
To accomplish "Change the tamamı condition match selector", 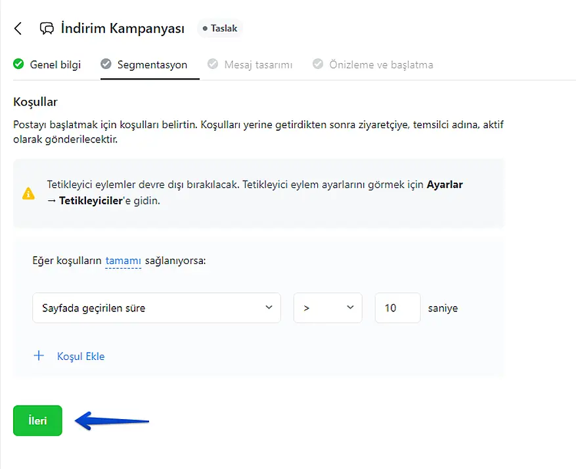I will click(123, 261).
